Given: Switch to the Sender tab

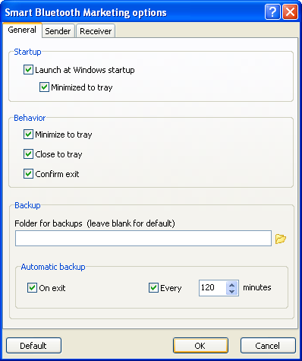Looking at the screenshot, I should coord(58,31).
